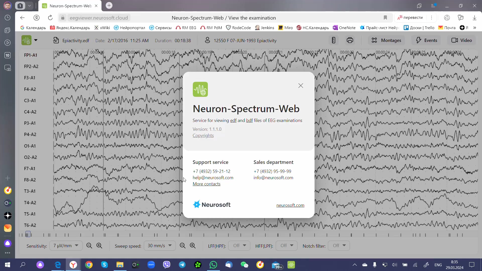This screenshot has height=271, width=482.
Task: Click the timeline position thumb at the start
Action: 28,234
